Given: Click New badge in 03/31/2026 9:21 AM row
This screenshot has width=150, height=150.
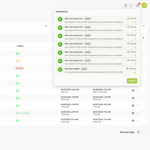Looking at the screenshot, I should pos(18,121).
